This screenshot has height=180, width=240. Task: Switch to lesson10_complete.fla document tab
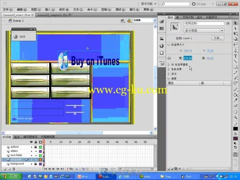click(52, 15)
